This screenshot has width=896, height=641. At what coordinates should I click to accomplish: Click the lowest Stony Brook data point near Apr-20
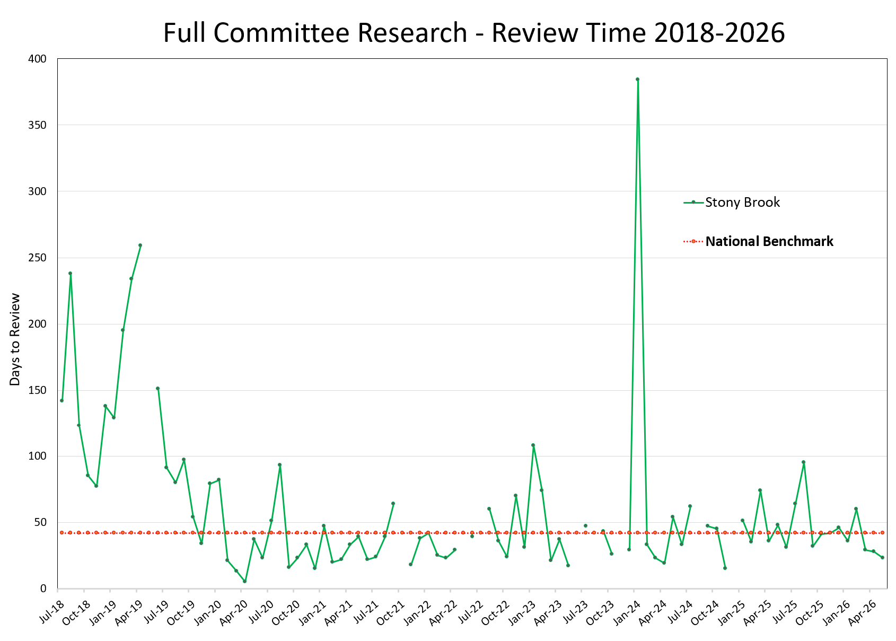tap(244, 581)
